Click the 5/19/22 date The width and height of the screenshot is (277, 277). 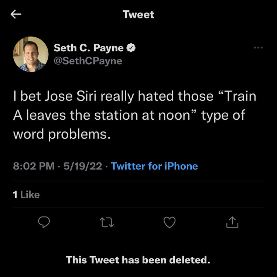click(x=83, y=166)
